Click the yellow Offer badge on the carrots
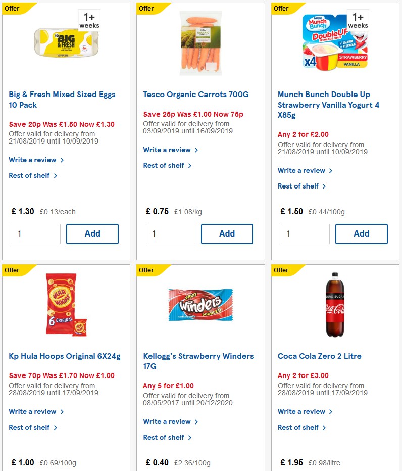Viewport: 402px width, 471px height. tap(146, 8)
